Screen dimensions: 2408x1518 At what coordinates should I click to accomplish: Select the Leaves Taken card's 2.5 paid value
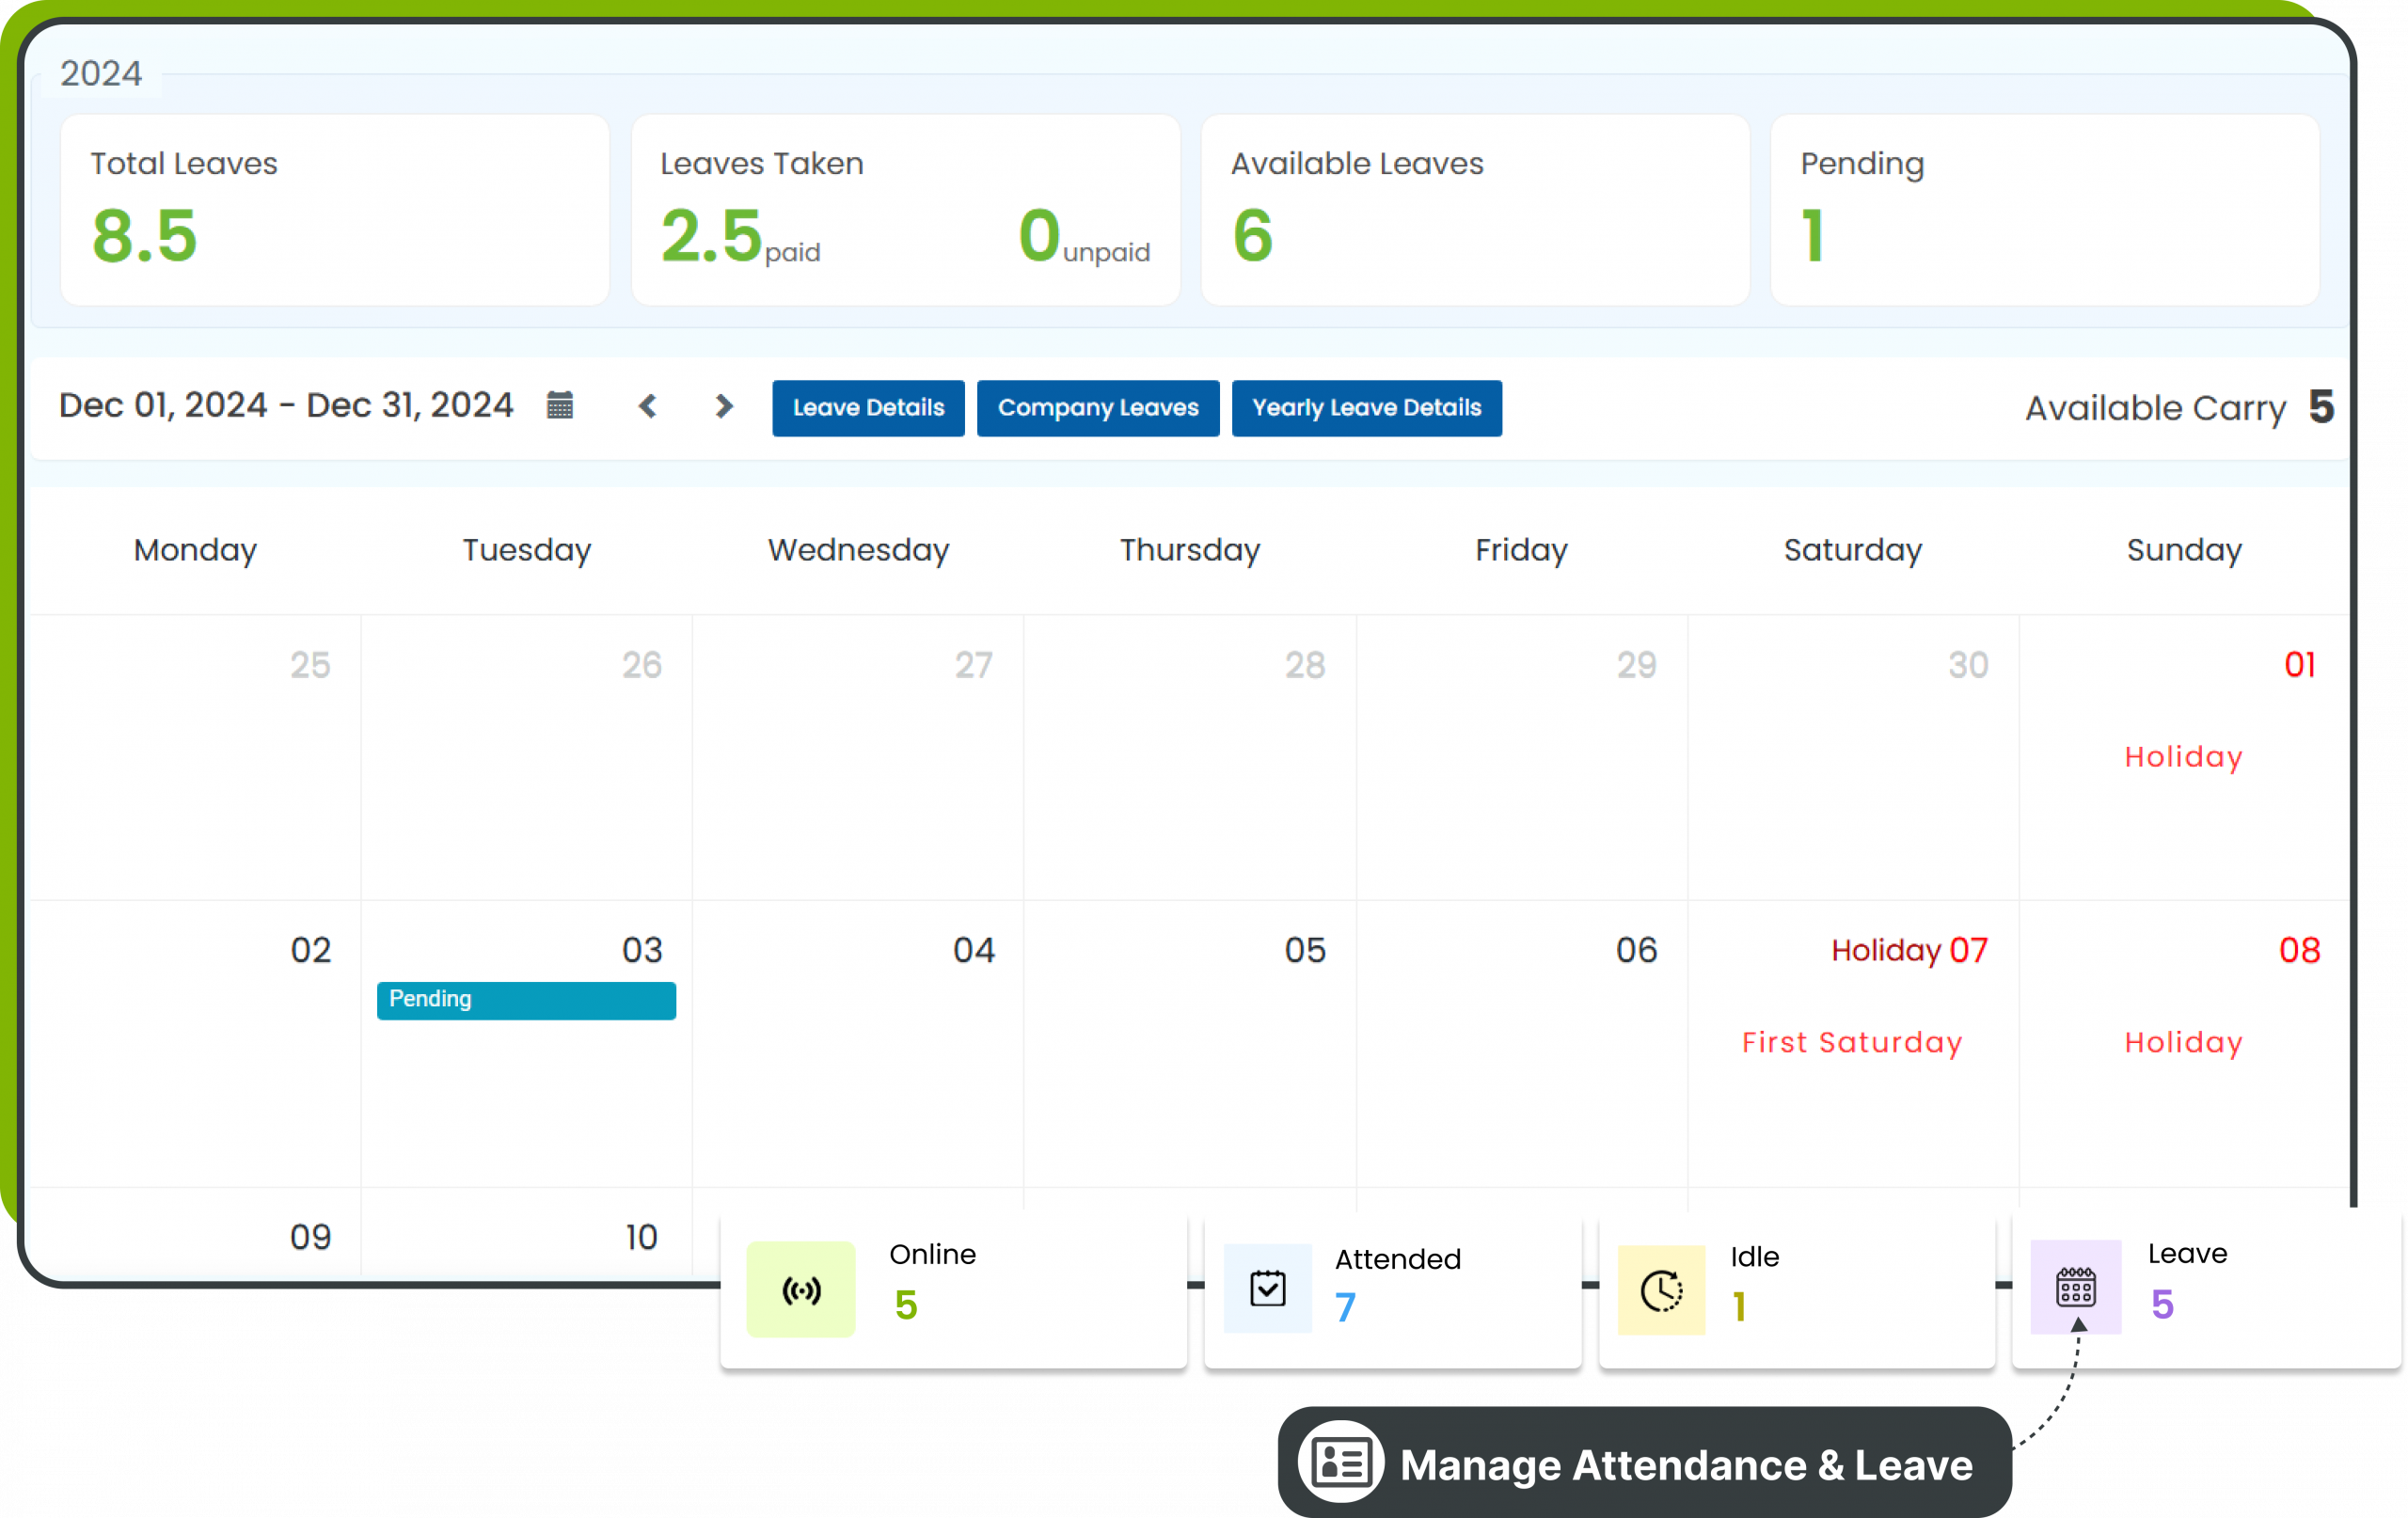[x=740, y=238]
